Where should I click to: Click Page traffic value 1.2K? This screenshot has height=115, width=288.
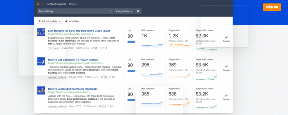tap(174, 36)
